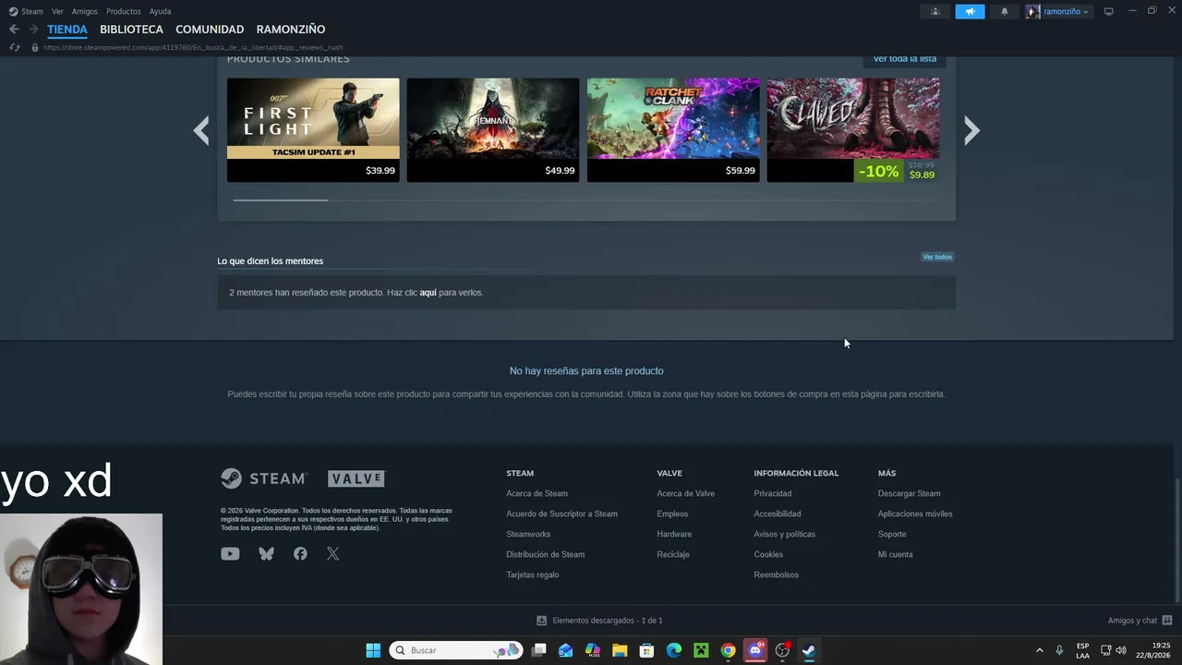Click 'Ver toda la lista' for similar products
The image size is (1182, 665).
(x=905, y=59)
